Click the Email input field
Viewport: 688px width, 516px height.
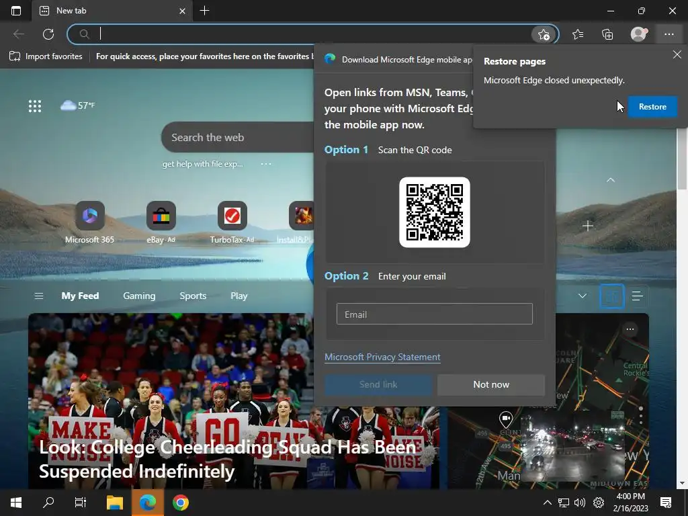[435, 314]
